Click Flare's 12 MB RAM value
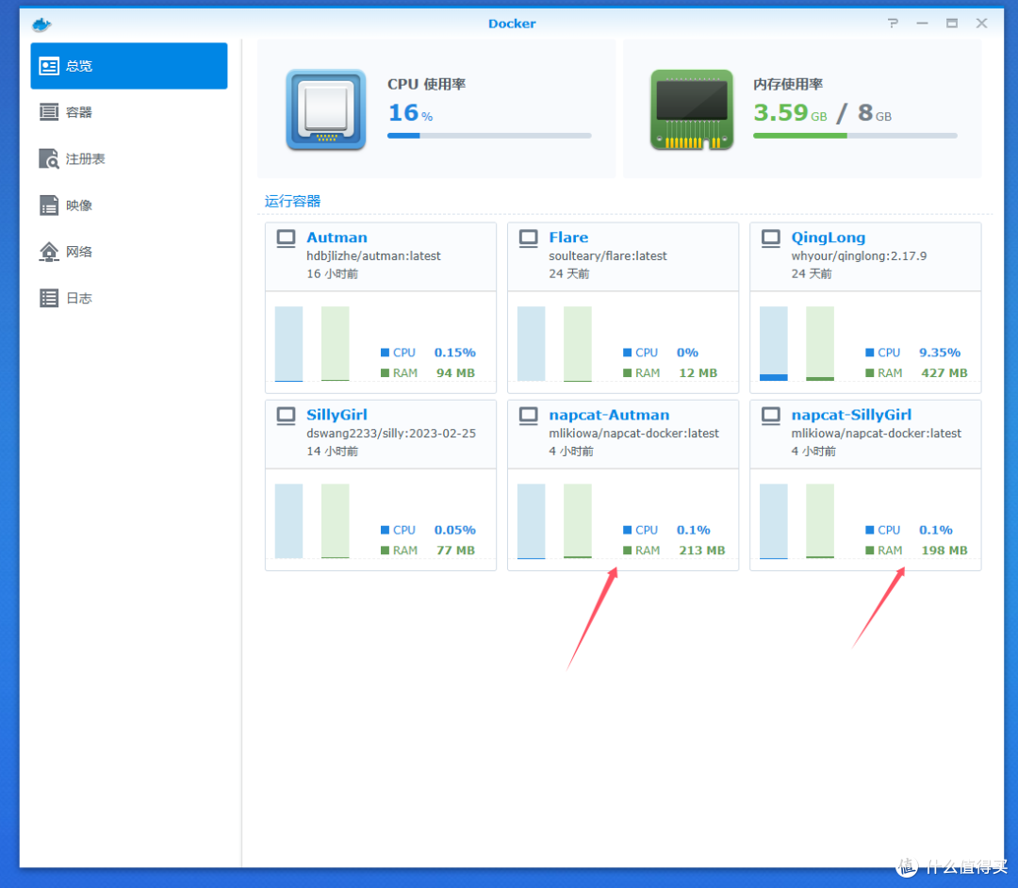The height and width of the screenshot is (888, 1018). pyautogui.click(x=698, y=373)
